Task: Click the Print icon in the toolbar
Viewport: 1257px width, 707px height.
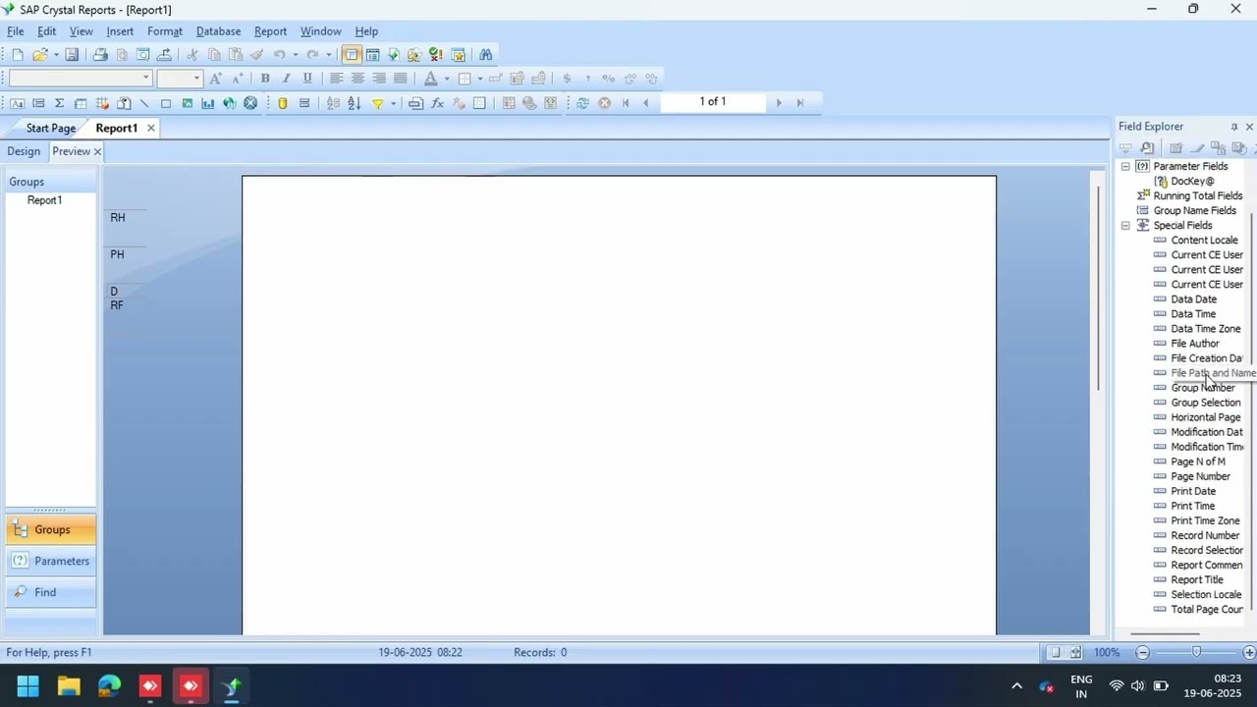Action: click(99, 55)
